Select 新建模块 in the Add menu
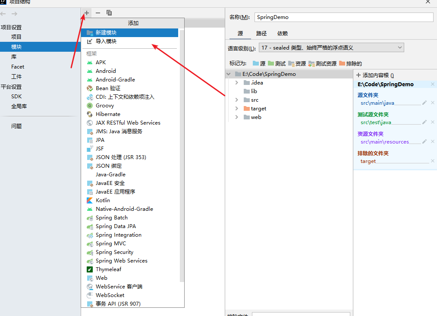The height and width of the screenshot is (316, 437). click(130, 33)
